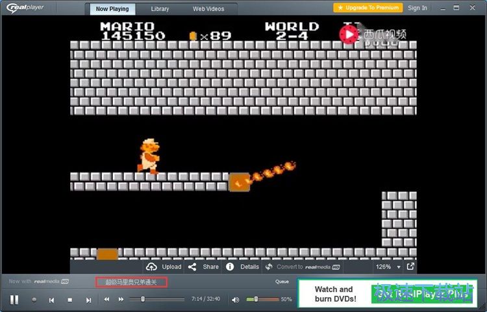
Task: Pause the video playback
Action: click(x=14, y=300)
